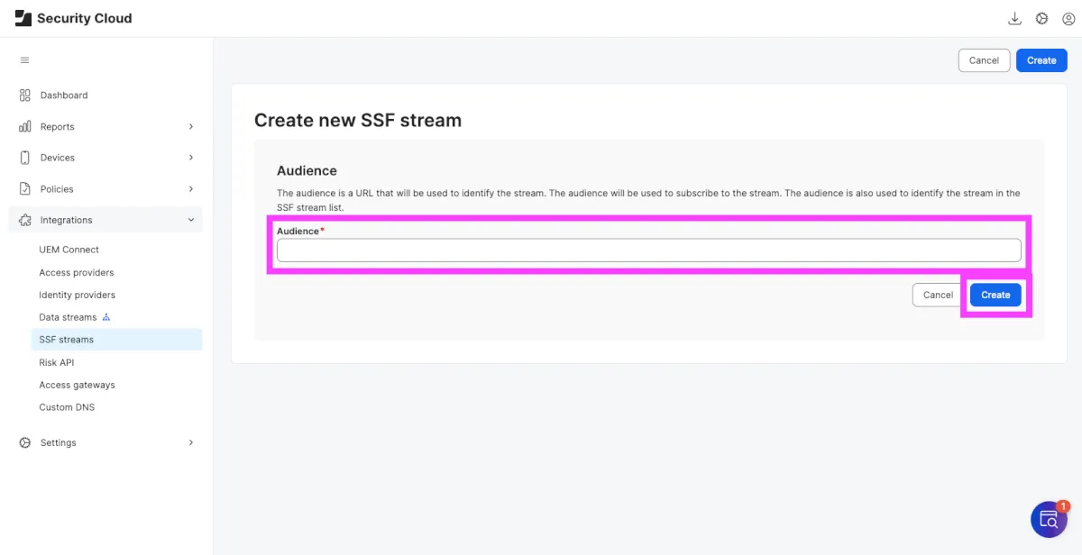Open Access gateways sidebar link
The height and width of the screenshot is (555, 1082).
pos(78,385)
